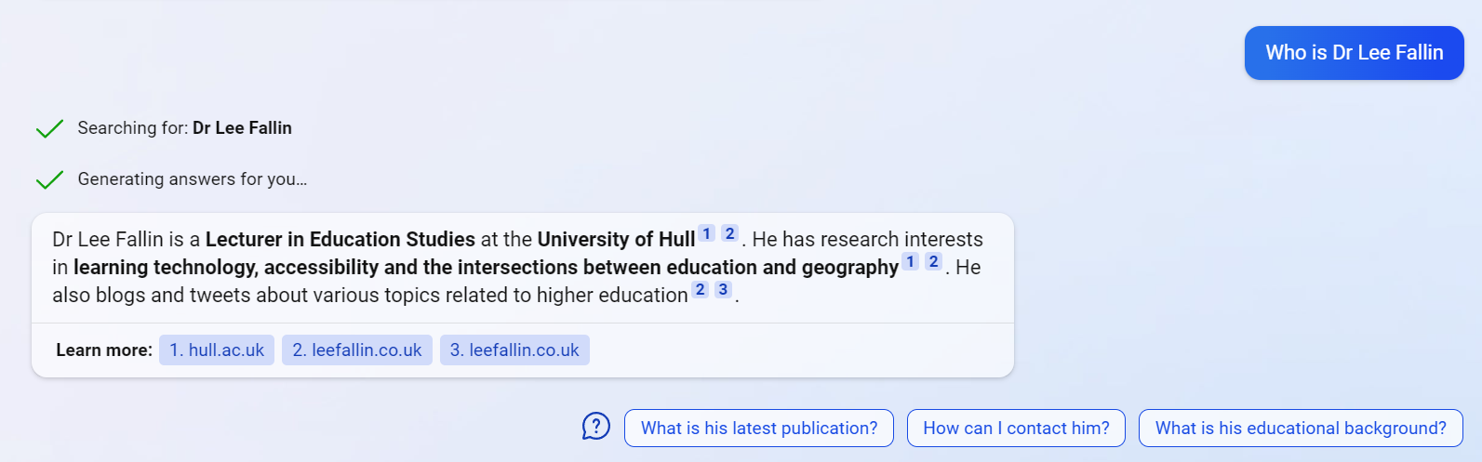The width and height of the screenshot is (1482, 462).
Task: Click the bold search term "Dr Lee Fallin"
Action: pos(242,128)
